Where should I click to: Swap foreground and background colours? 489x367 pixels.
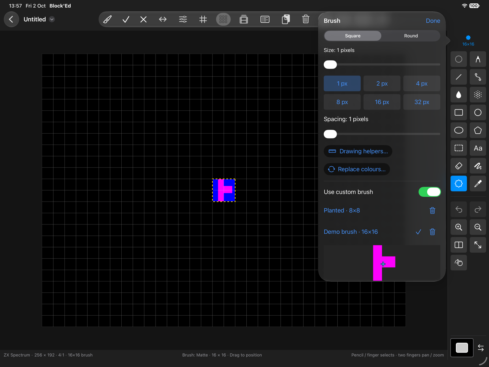(x=481, y=348)
